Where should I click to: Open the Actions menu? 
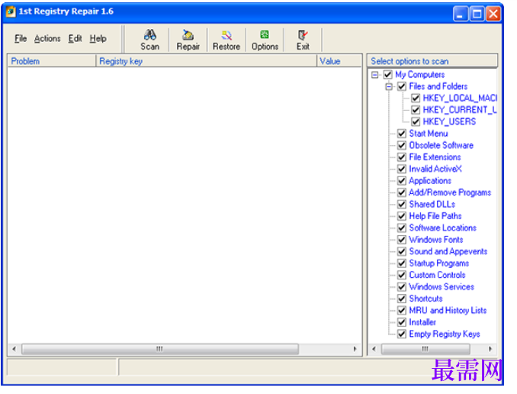(x=47, y=39)
